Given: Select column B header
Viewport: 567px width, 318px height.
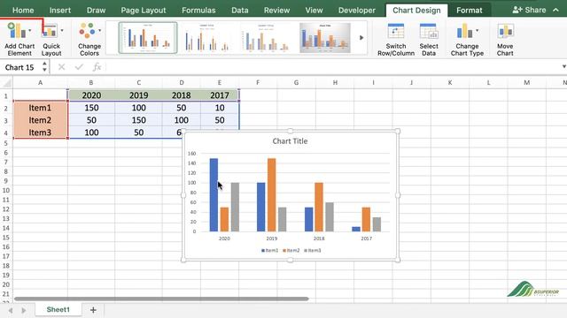Looking at the screenshot, I should (90, 83).
